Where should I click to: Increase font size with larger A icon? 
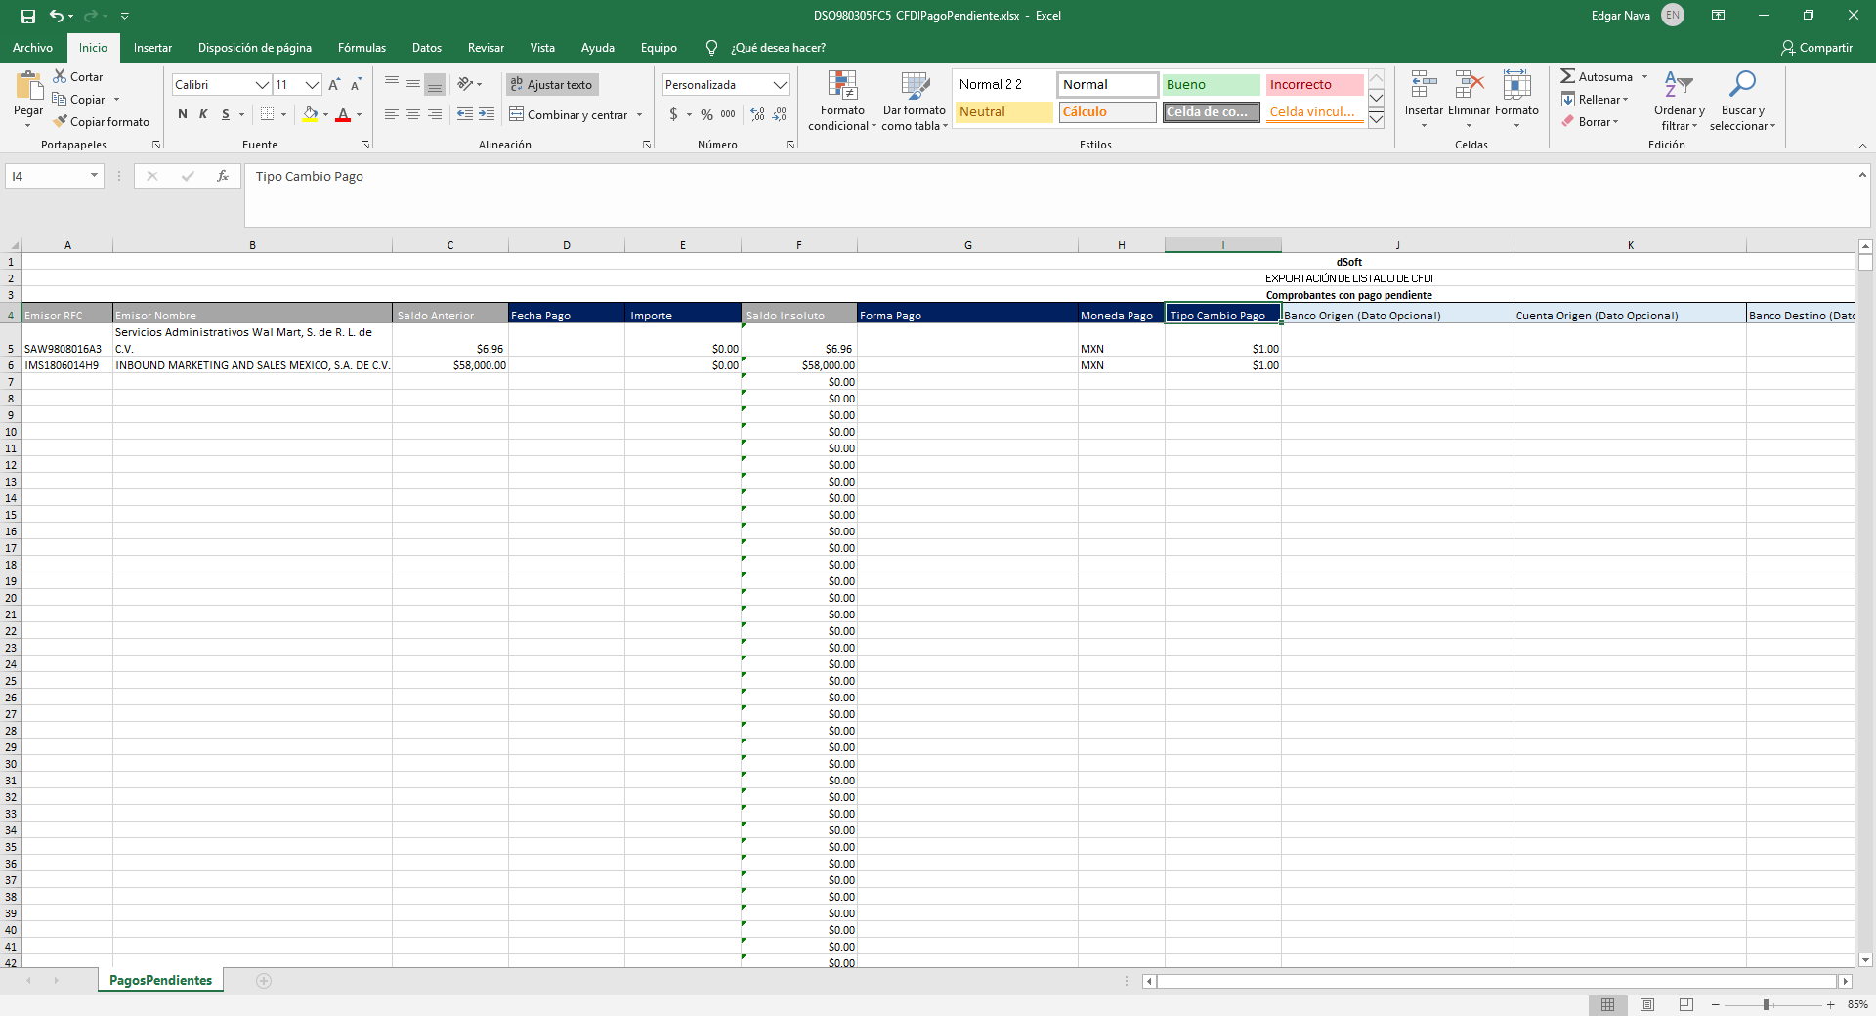pos(335,85)
